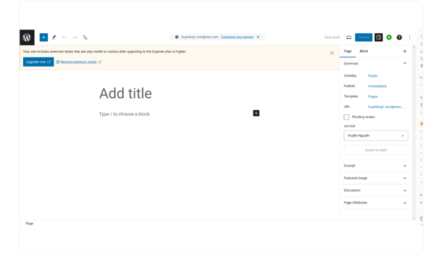The width and height of the screenshot is (442, 254).
Task: Click the WordPress logo icon
Action: (27, 37)
